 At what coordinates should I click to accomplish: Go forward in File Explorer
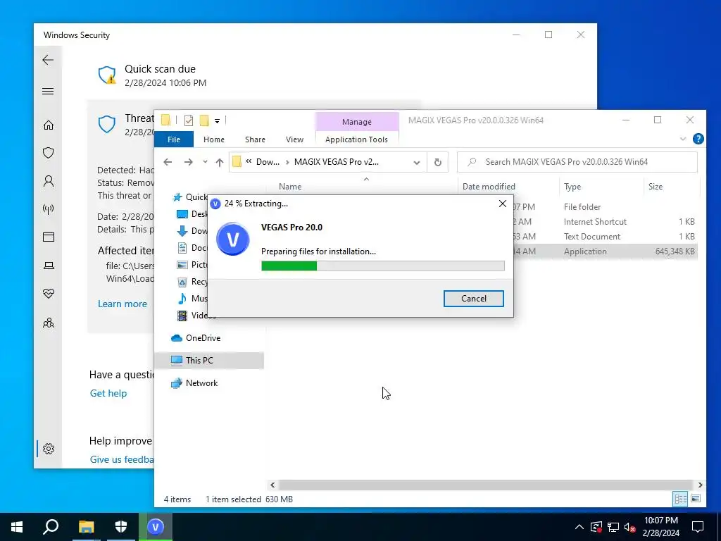[x=188, y=162]
